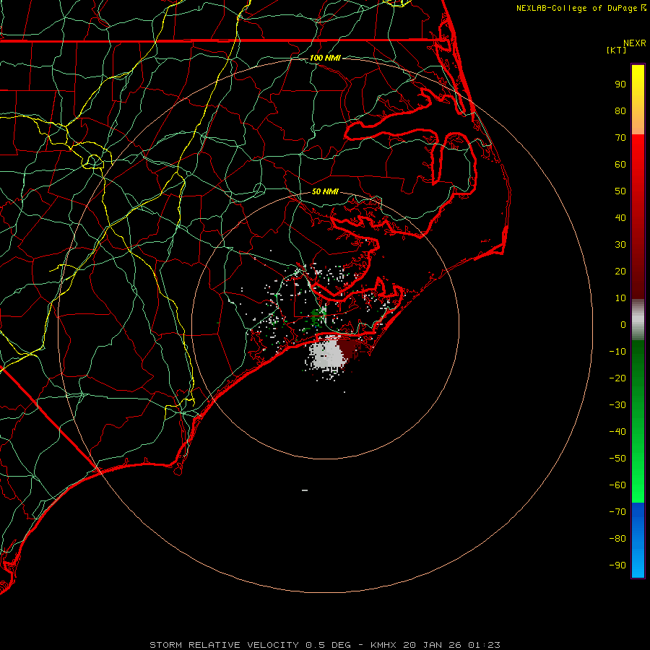Viewport: 650px width, 650px height.
Task: Click the green inbound velocity cluster over land
Action: pyautogui.click(x=318, y=316)
